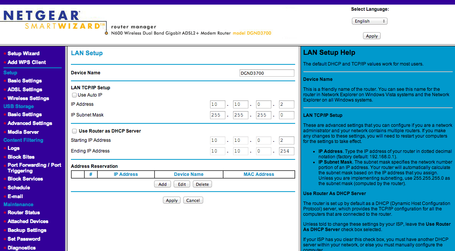455x251 pixels.
Task: Click first octet of Ending IP Address
Action: 218,151
